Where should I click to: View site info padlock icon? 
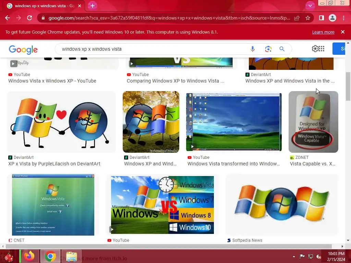coord(43,18)
